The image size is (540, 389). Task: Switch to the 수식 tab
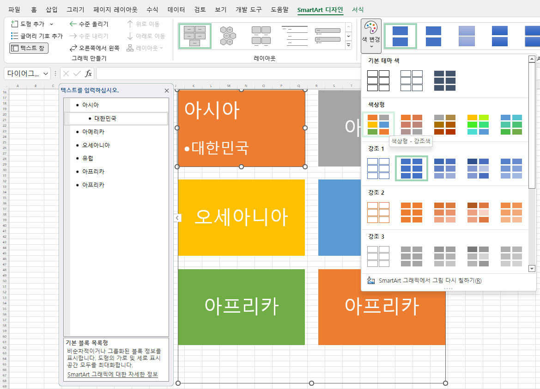pos(152,10)
